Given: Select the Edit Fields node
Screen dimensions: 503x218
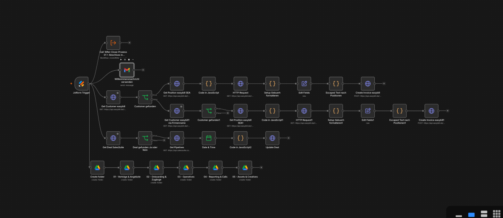Looking at the screenshot, I should click(304, 84).
